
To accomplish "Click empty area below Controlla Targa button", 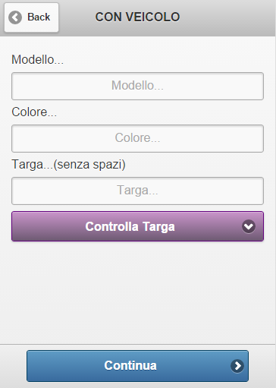I will (x=137, y=291).
